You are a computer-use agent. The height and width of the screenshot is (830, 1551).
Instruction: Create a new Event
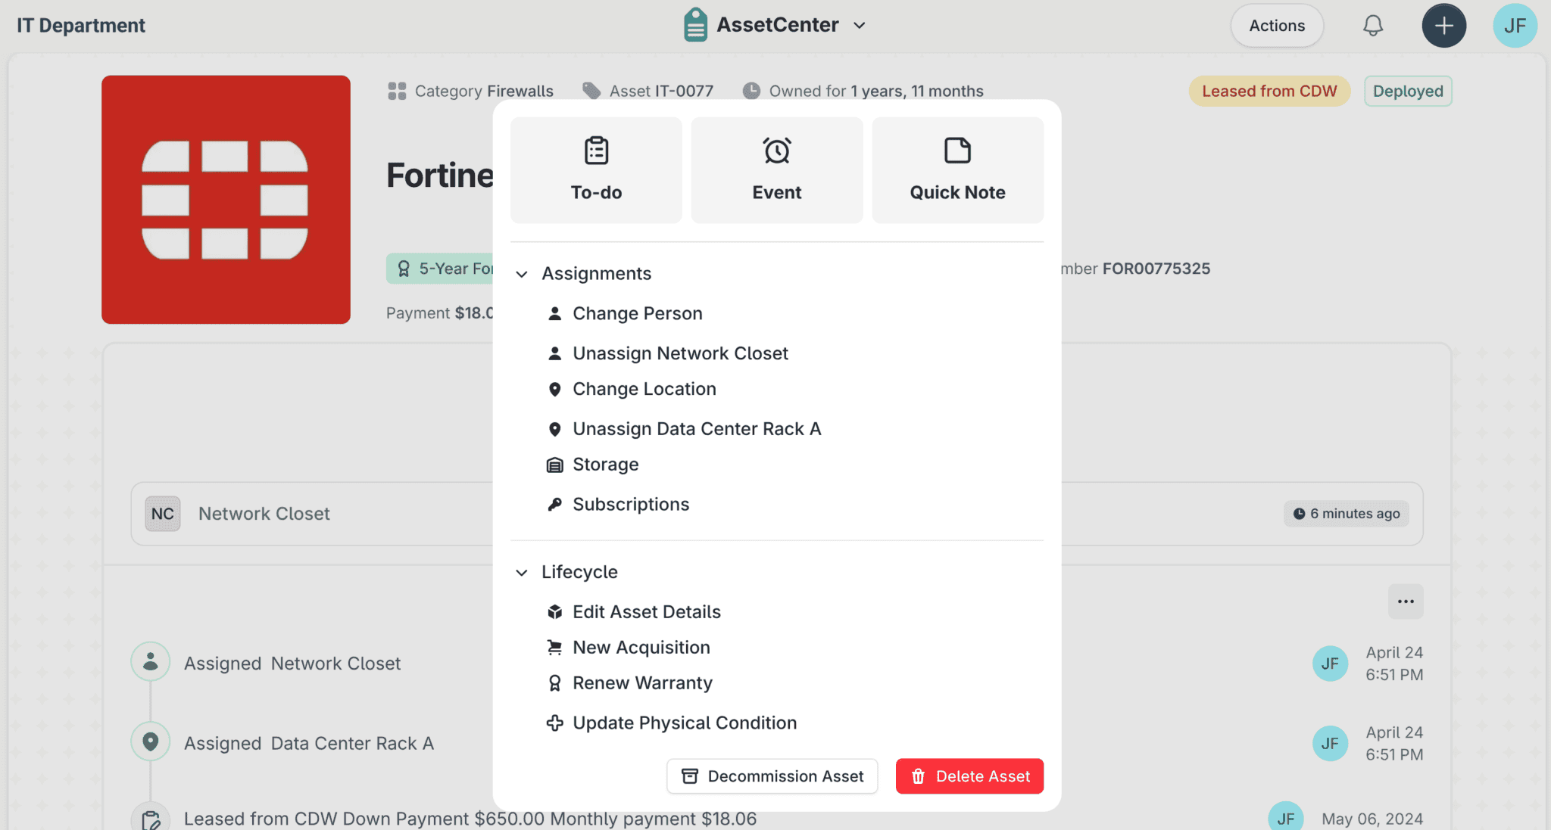[776, 170]
